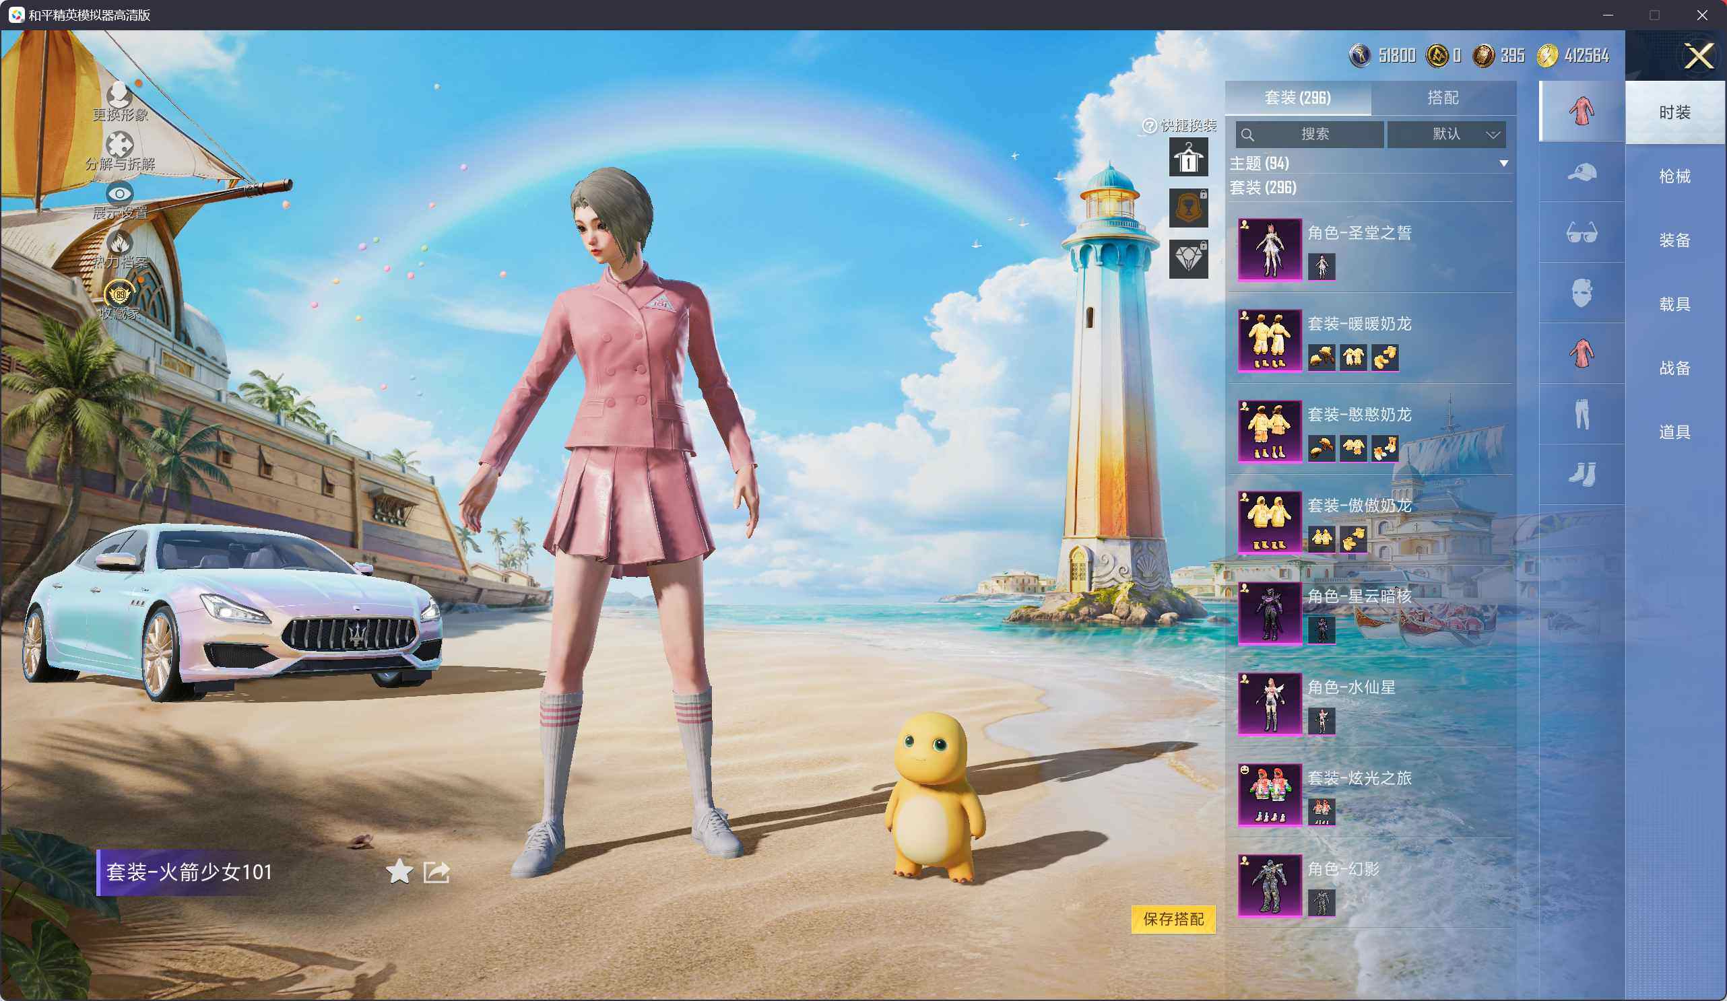Open the 默认 sort dropdown
1727x1001 pixels.
tap(1447, 134)
